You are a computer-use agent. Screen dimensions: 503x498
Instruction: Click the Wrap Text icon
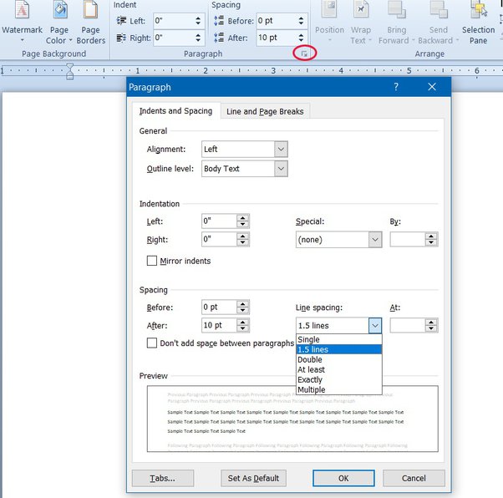tap(361, 10)
